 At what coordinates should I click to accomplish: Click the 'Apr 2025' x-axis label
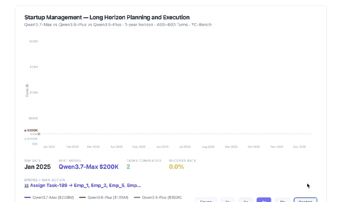click(x=116, y=147)
